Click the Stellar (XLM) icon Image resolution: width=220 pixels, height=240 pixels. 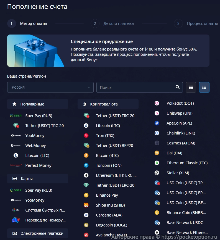coord(157,173)
